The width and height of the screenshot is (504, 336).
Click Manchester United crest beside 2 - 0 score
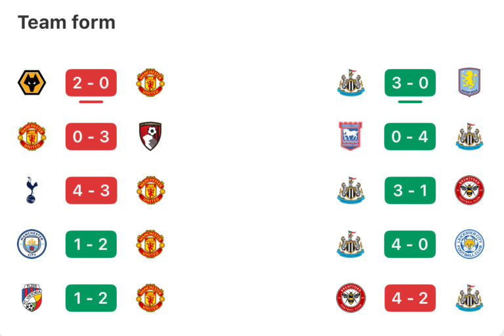[x=150, y=83]
